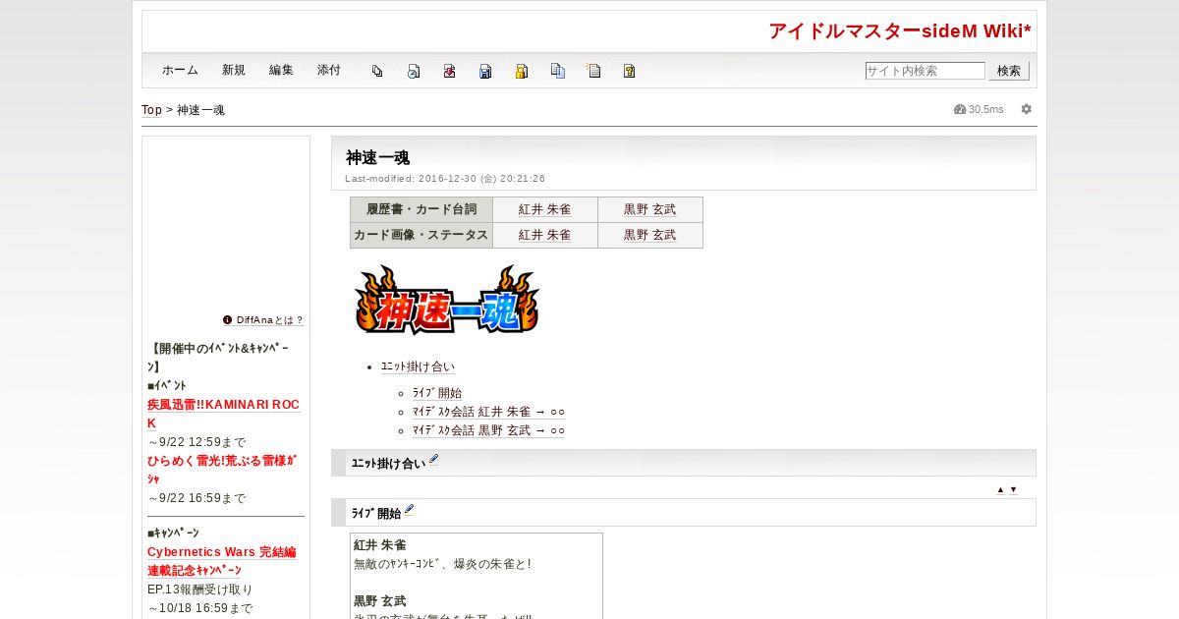1179x619 pixels.
Task: Go to Top in the breadcrumb
Action: 151,110
